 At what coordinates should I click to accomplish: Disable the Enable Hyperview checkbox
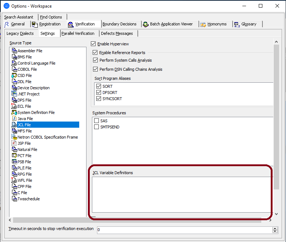pyautogui.click(x=93, y=44)
